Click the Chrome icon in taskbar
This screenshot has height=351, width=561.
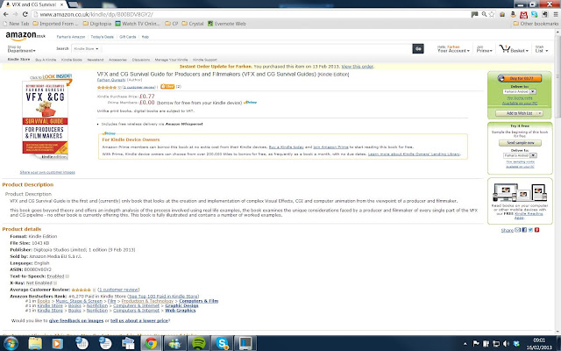click(151, 343)
